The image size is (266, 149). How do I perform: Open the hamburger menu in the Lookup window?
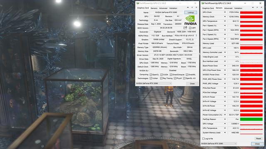(196, 7)
